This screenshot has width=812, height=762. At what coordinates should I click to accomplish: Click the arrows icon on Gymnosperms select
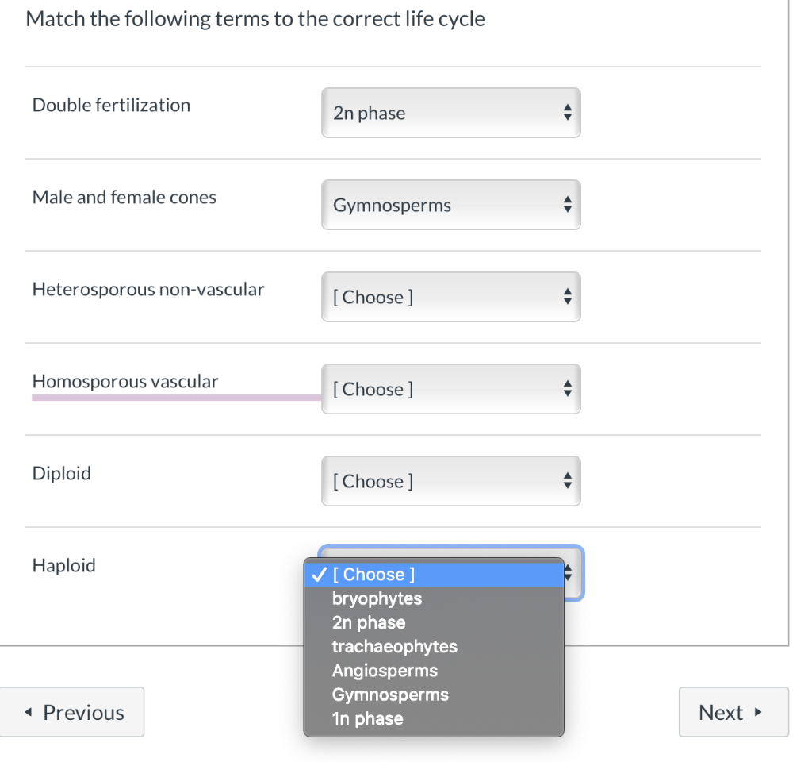pyautogui.click(x=567, y=206)
